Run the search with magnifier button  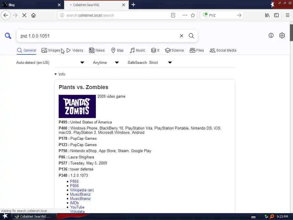pos(191,36)
